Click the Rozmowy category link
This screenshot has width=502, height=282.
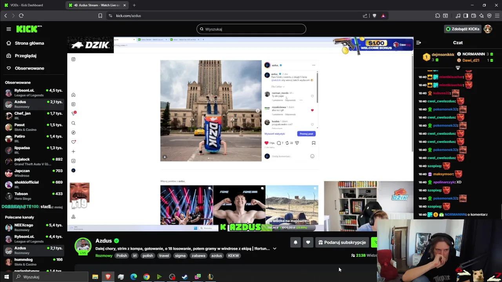(104, 256)
